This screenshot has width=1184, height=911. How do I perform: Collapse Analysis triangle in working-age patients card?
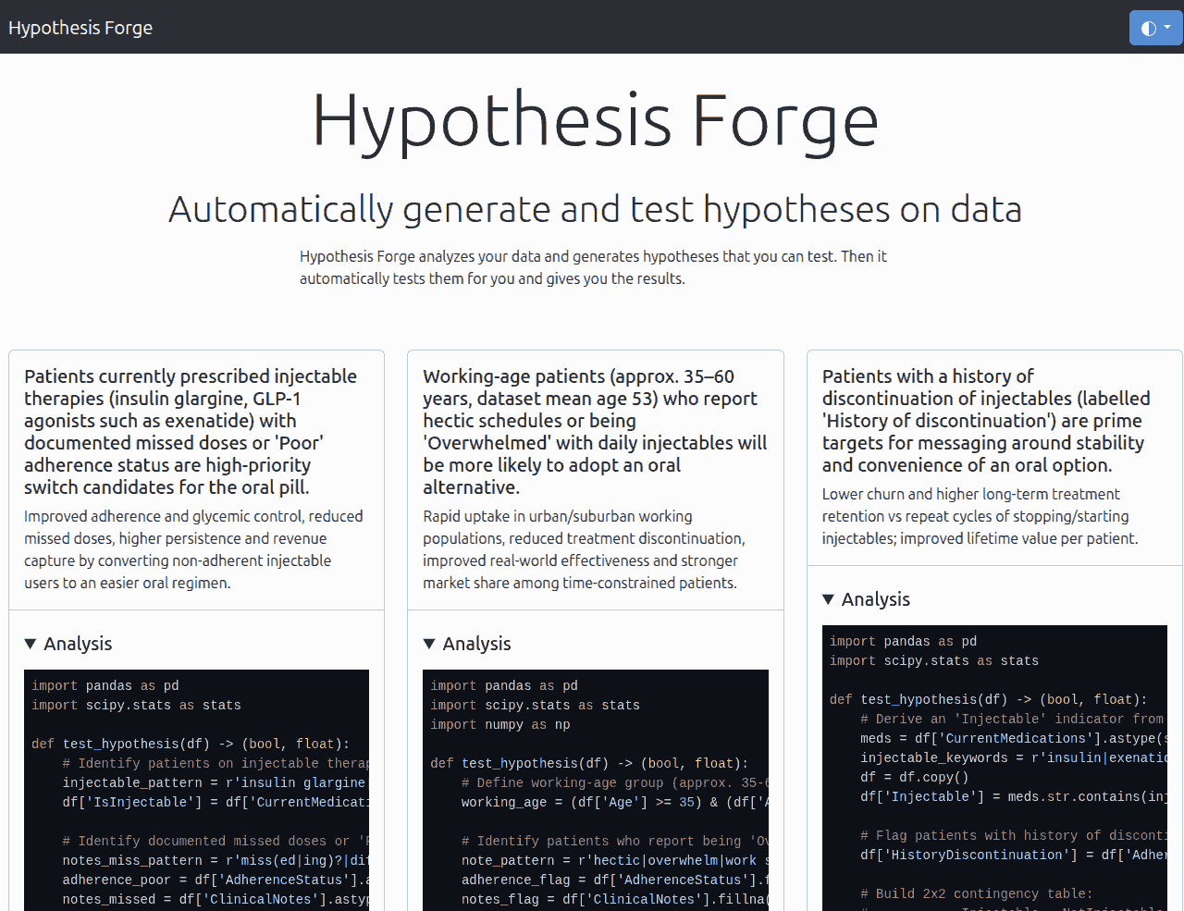tap(429, 644)
